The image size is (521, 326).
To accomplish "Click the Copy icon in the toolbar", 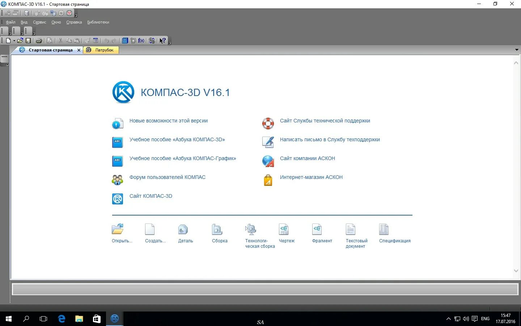I will 69,41.
